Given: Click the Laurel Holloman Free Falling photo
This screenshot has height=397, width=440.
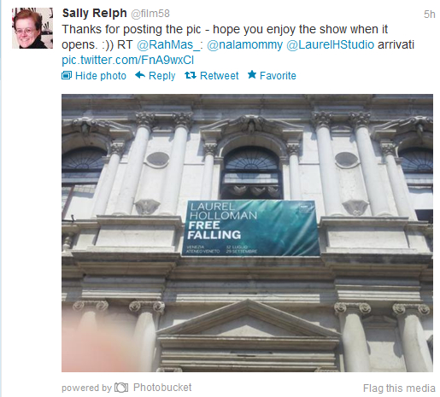Looking at the screenshot, I should pos(247,233).
